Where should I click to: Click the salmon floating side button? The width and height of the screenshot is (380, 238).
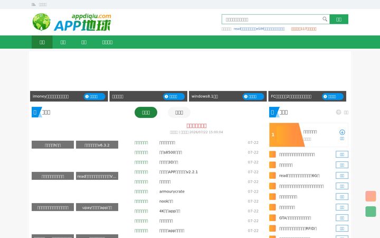tap(370, 196)
